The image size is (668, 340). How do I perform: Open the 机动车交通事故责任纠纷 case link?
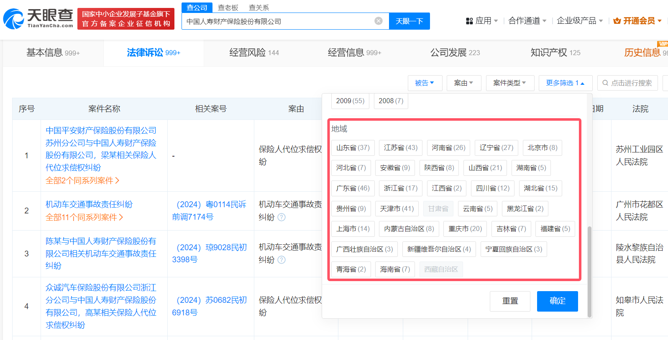[x=89, y=204]
